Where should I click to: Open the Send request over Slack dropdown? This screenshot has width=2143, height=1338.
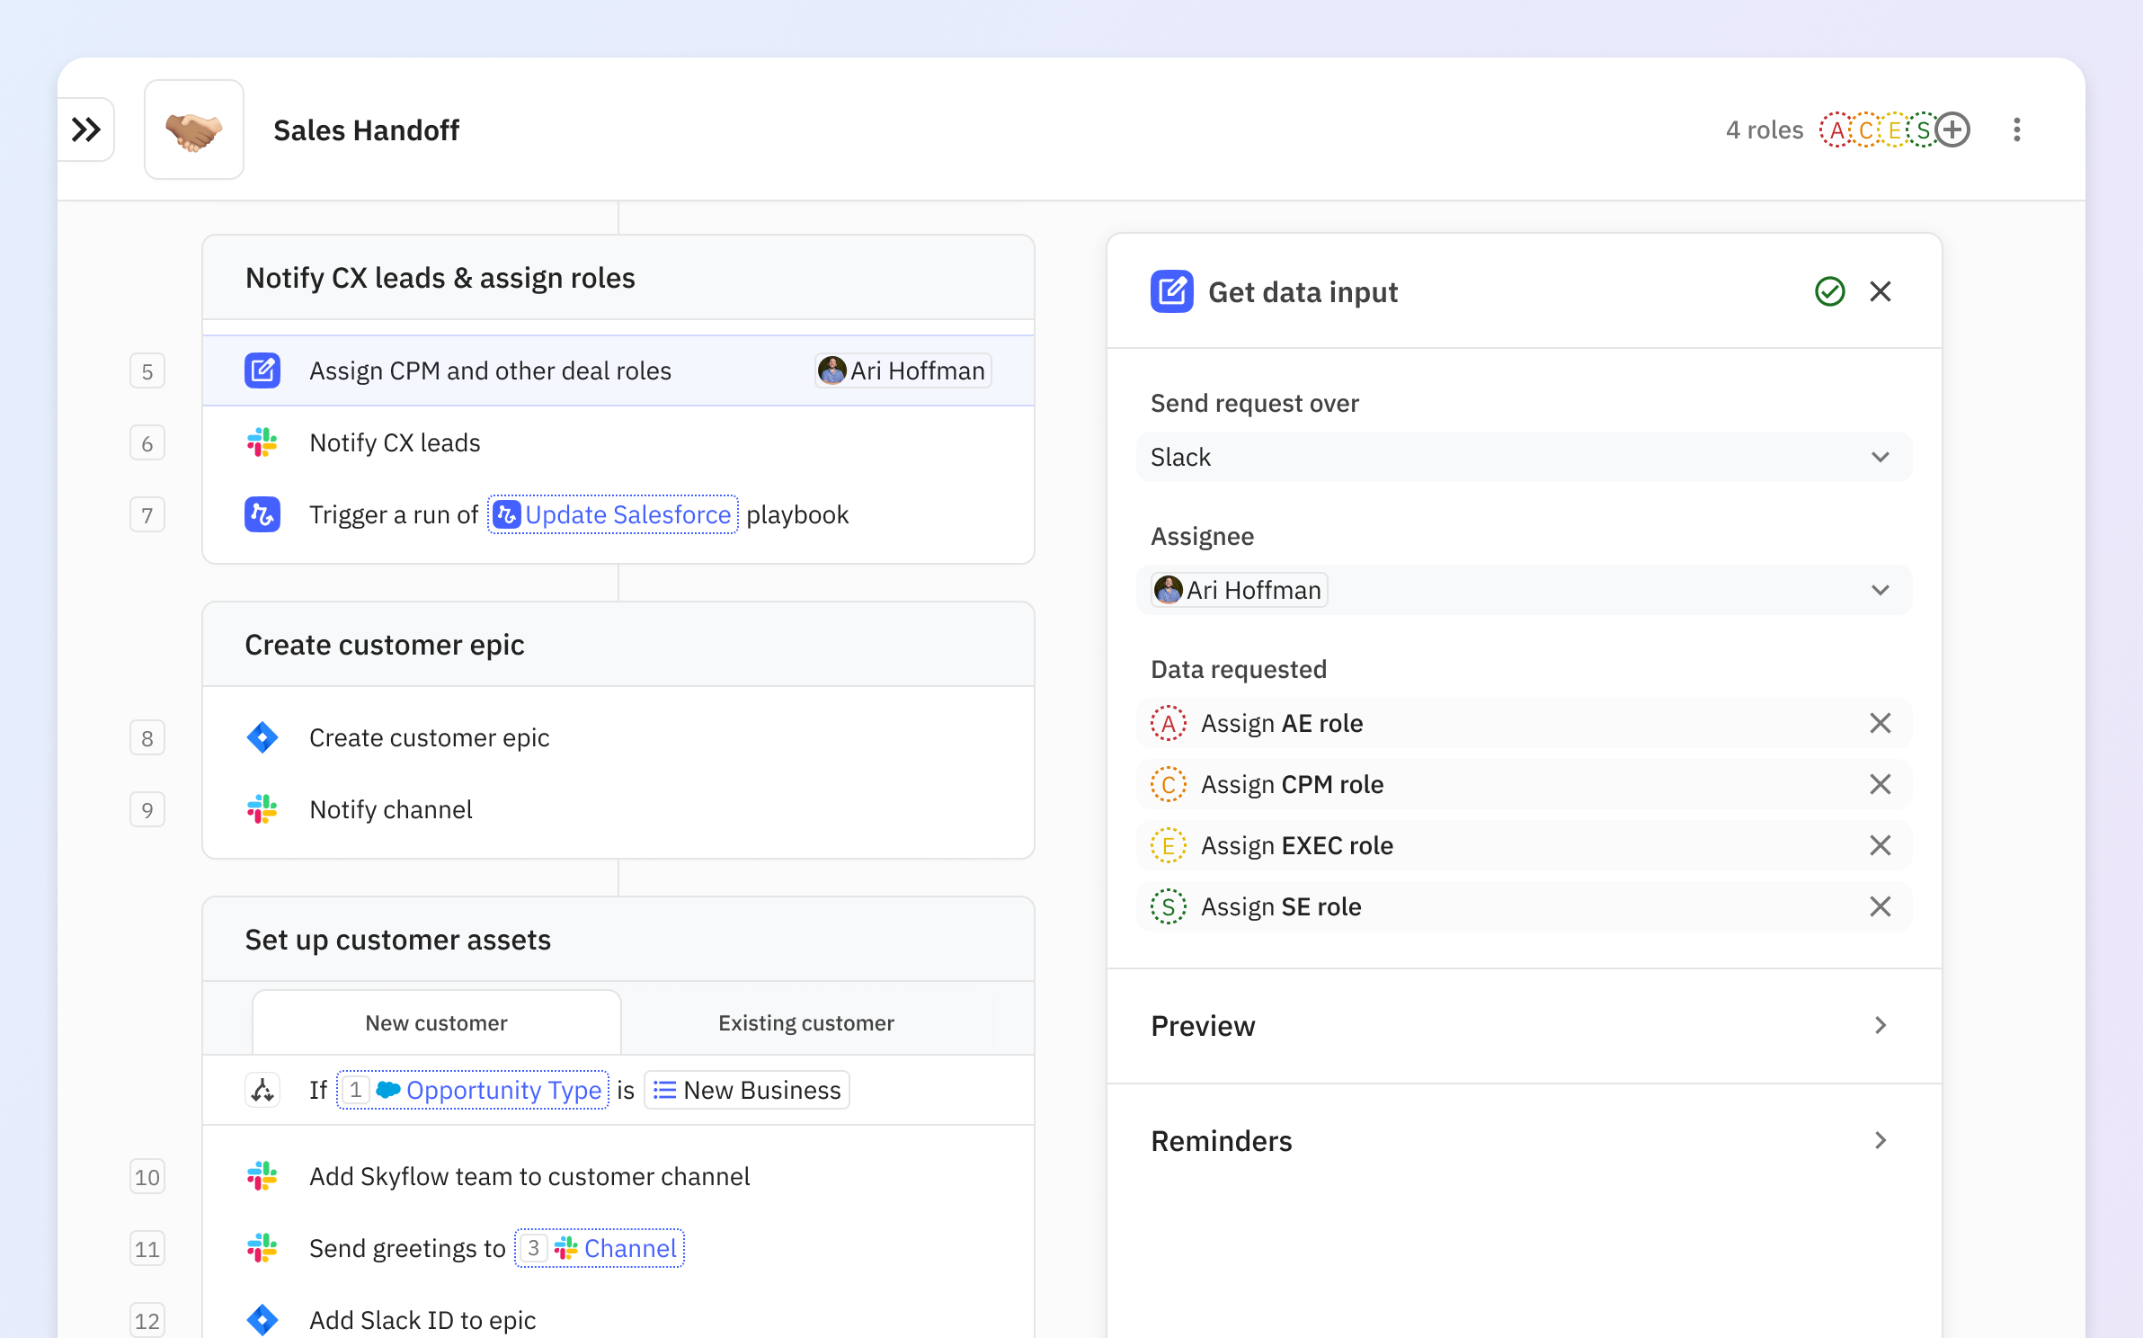(x=1524, y=457)
